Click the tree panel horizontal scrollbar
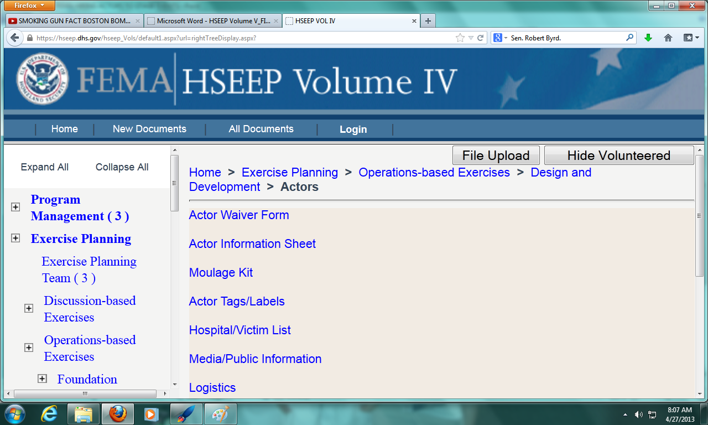 point(85,393)
